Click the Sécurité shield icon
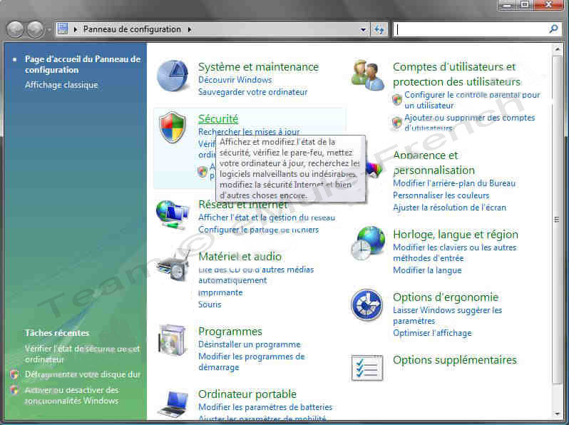Image resolution: width=569 pixels, height=425 pixels. 173,127
